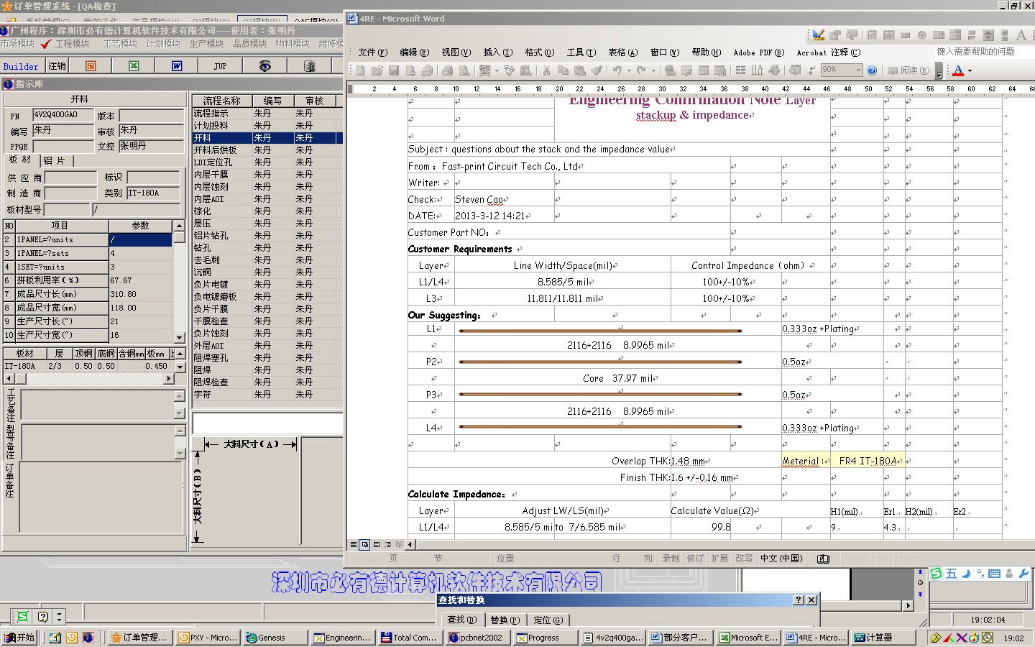Image resolution: width=1035 pixels, height=647 pixels.
Task: Click the 注销 logout button
Action: pos(57,66)
